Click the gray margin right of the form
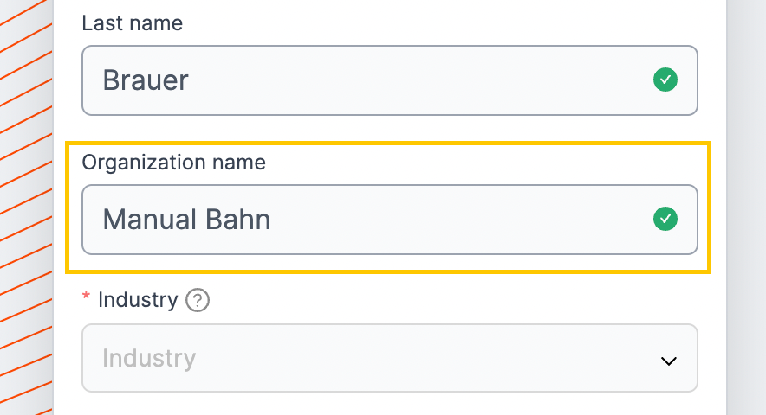766x415 pixels. 746,207
